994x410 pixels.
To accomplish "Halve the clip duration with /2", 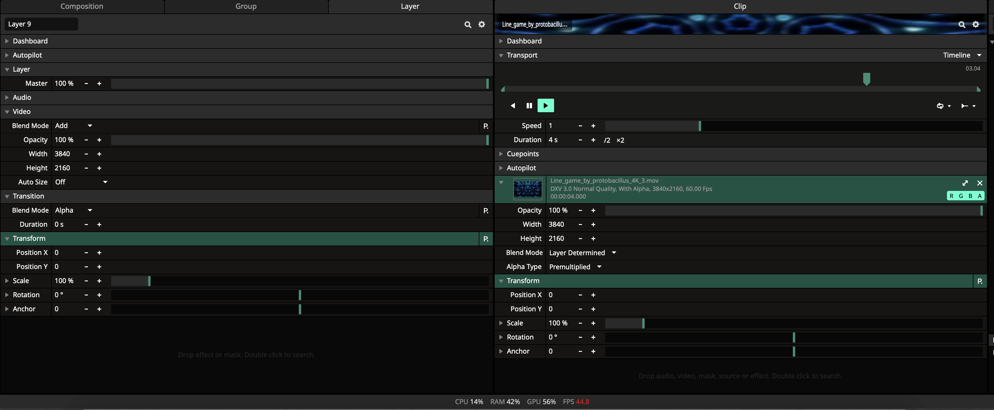I will coord(607,140).
